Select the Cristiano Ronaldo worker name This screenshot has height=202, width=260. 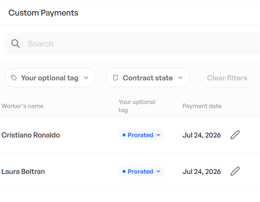click(x=31, y=135)
